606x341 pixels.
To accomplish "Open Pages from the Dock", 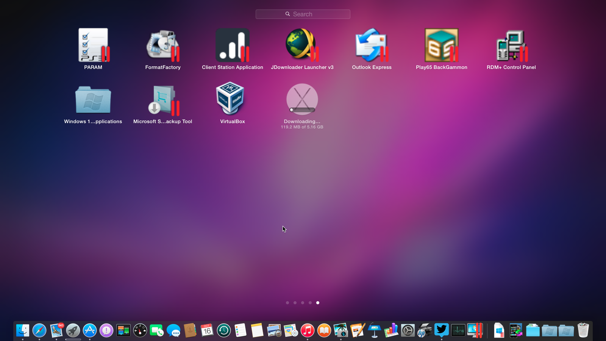I will [358, 330].
